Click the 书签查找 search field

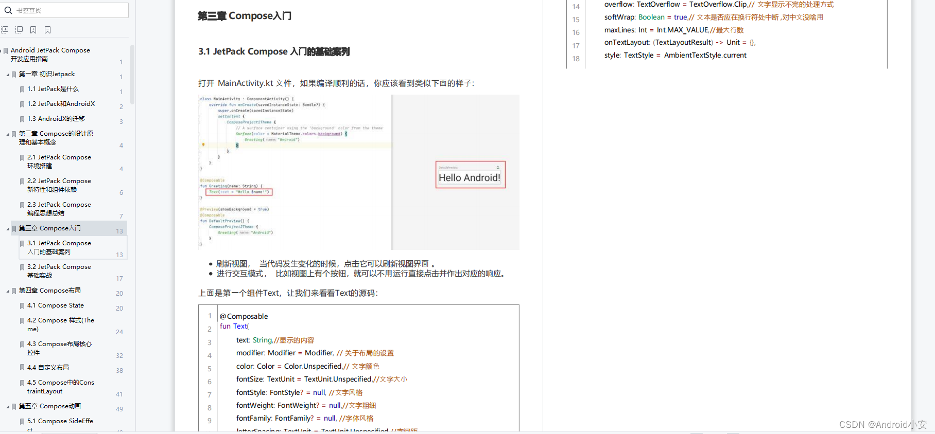point(64,10)
